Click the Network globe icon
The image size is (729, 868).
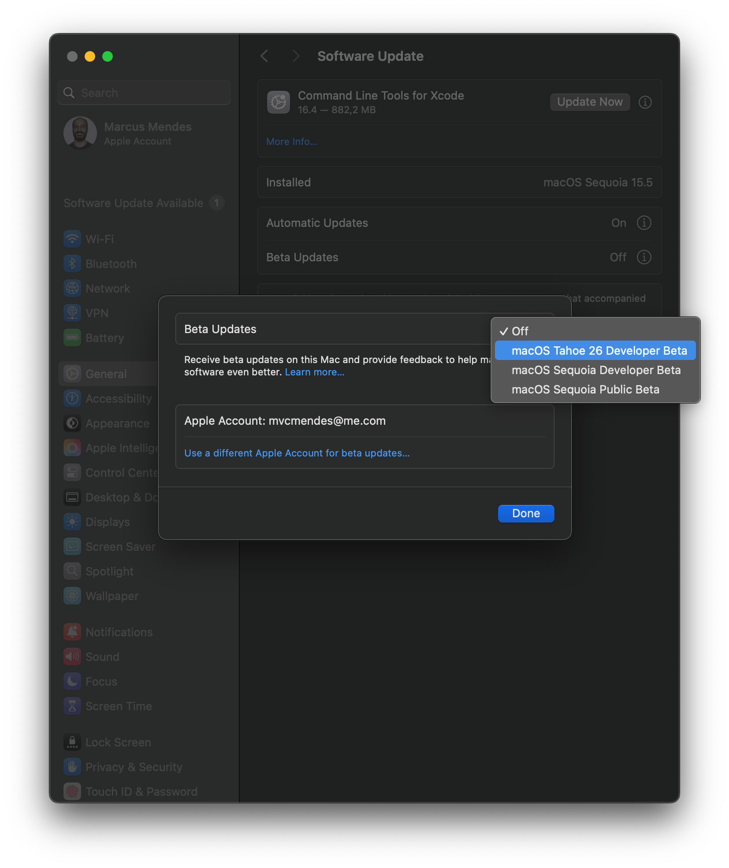72,288
